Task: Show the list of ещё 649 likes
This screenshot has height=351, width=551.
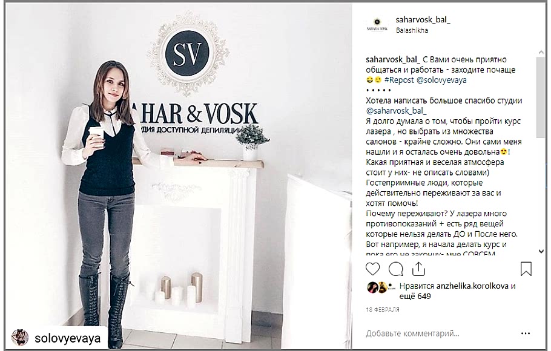Action: (415, 296)
